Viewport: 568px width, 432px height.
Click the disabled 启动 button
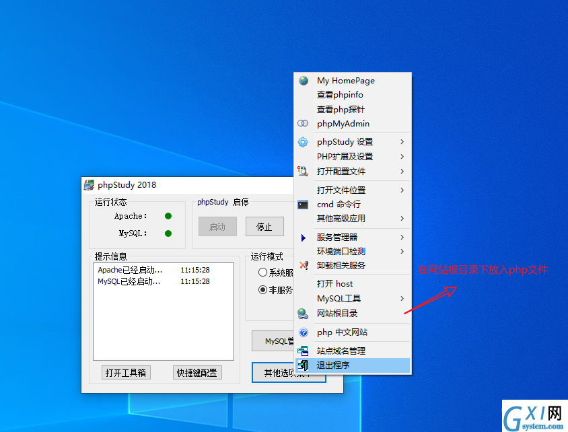(x=217, y=227)
